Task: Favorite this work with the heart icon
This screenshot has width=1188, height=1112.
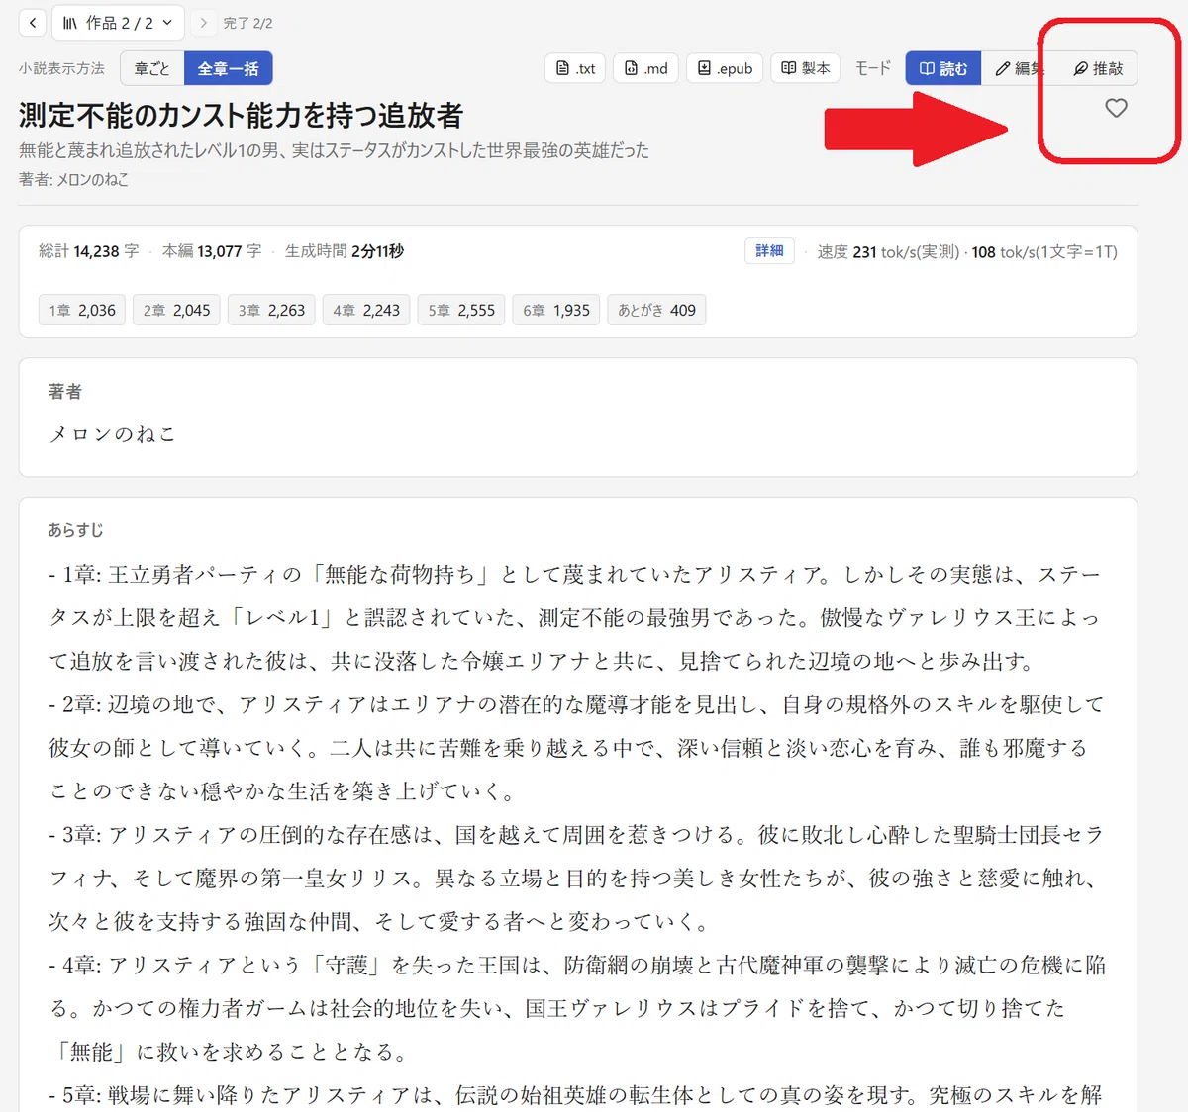Action: (1116, 109)
